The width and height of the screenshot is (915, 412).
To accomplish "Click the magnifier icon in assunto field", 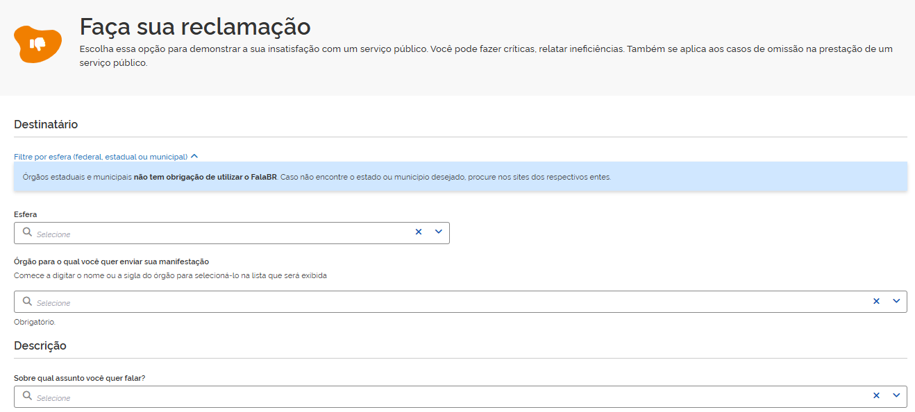I will [x=27, y=396].
